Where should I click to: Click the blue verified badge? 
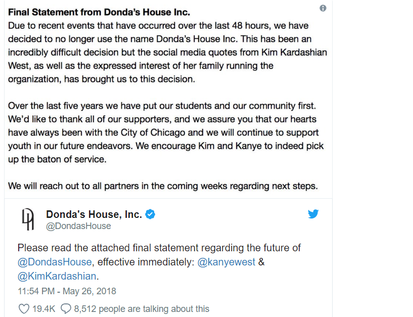pos(150,214)
